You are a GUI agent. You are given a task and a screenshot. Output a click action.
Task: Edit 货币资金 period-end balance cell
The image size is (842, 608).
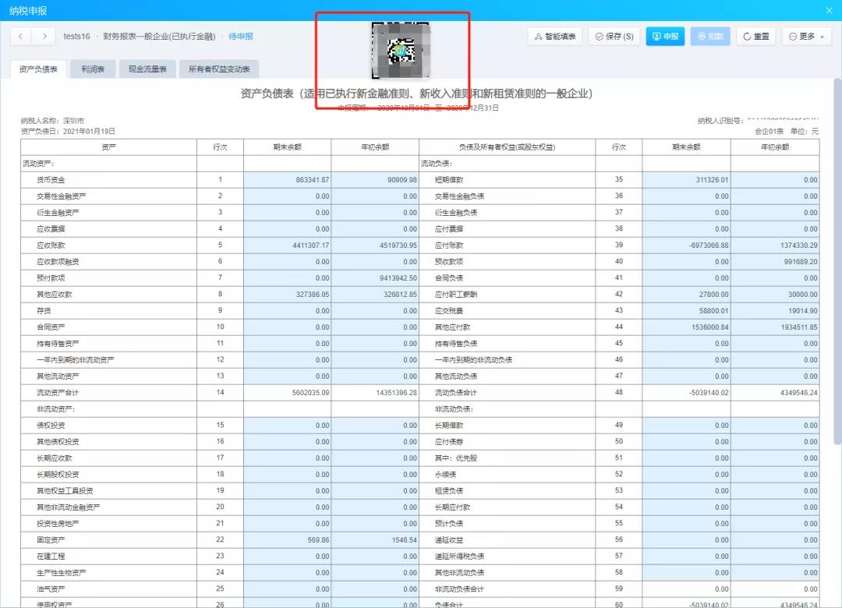287,180
